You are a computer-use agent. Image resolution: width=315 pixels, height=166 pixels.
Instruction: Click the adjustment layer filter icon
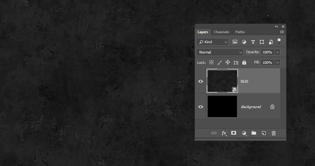pos(244,42)
